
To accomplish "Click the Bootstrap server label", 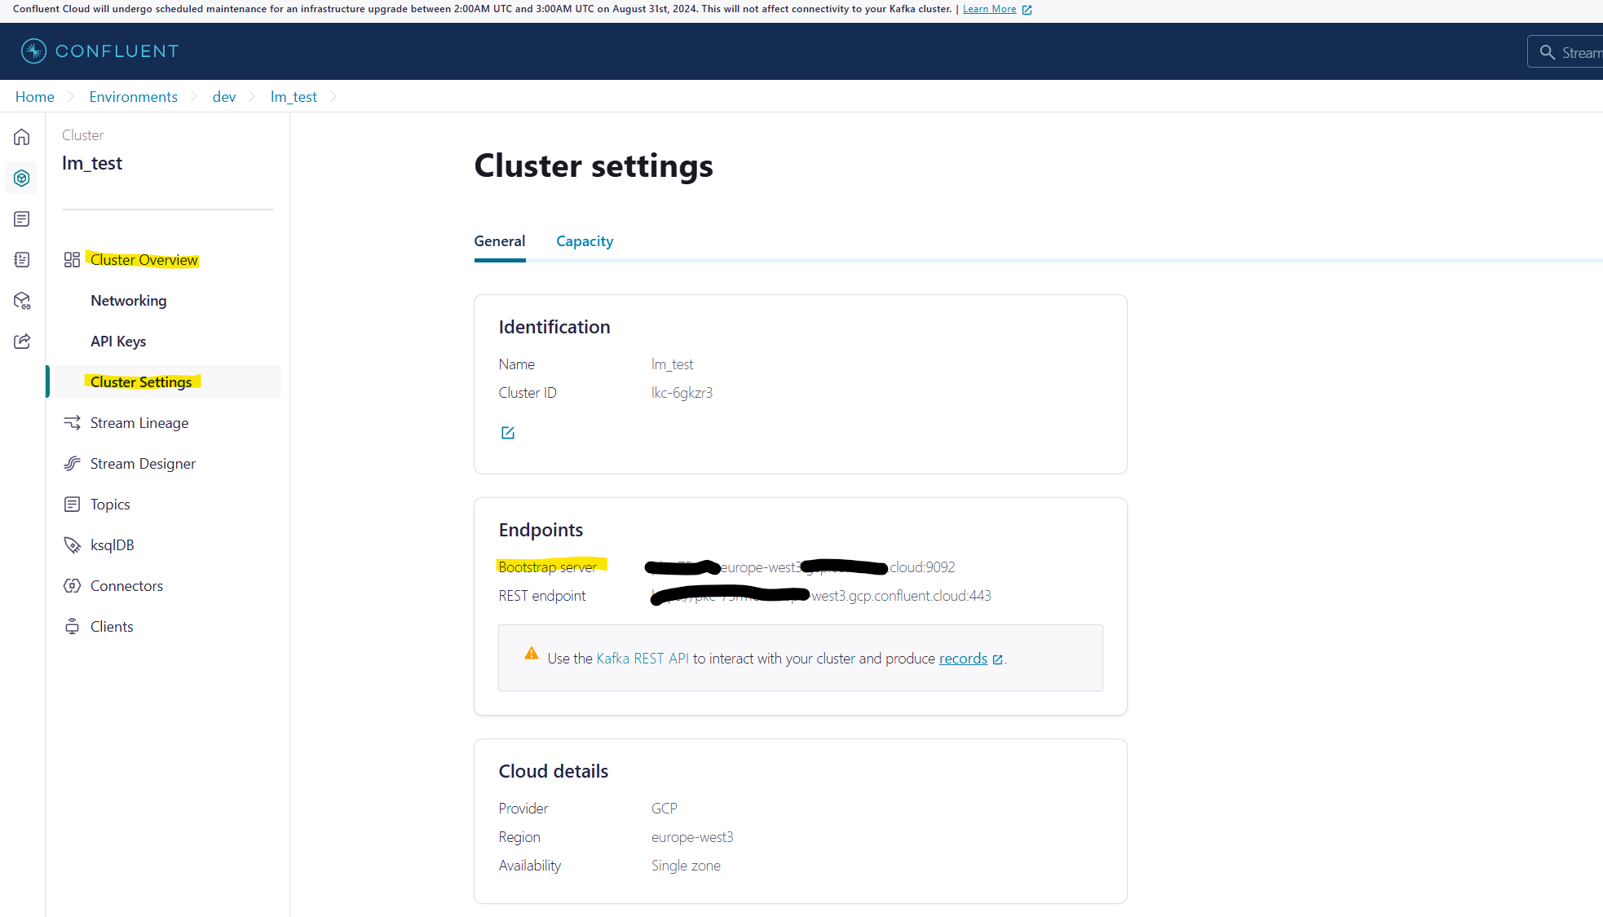I will click(x=547, y=567).
